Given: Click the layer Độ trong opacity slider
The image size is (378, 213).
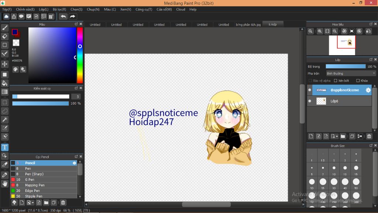Looking at the screenshot, I should 346,67.
